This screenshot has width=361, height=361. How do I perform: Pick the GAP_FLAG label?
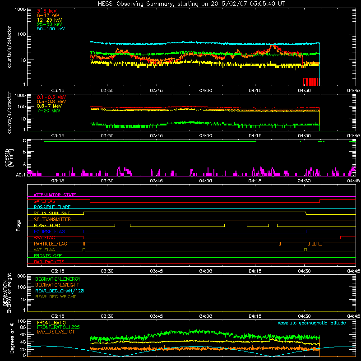click(x=44, y=201)
